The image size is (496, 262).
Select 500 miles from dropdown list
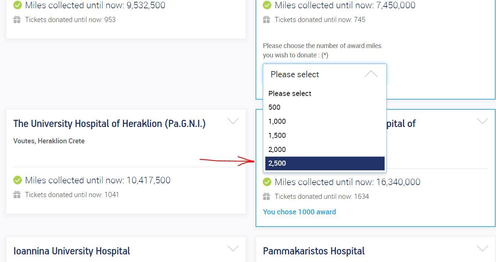(274, 107)
